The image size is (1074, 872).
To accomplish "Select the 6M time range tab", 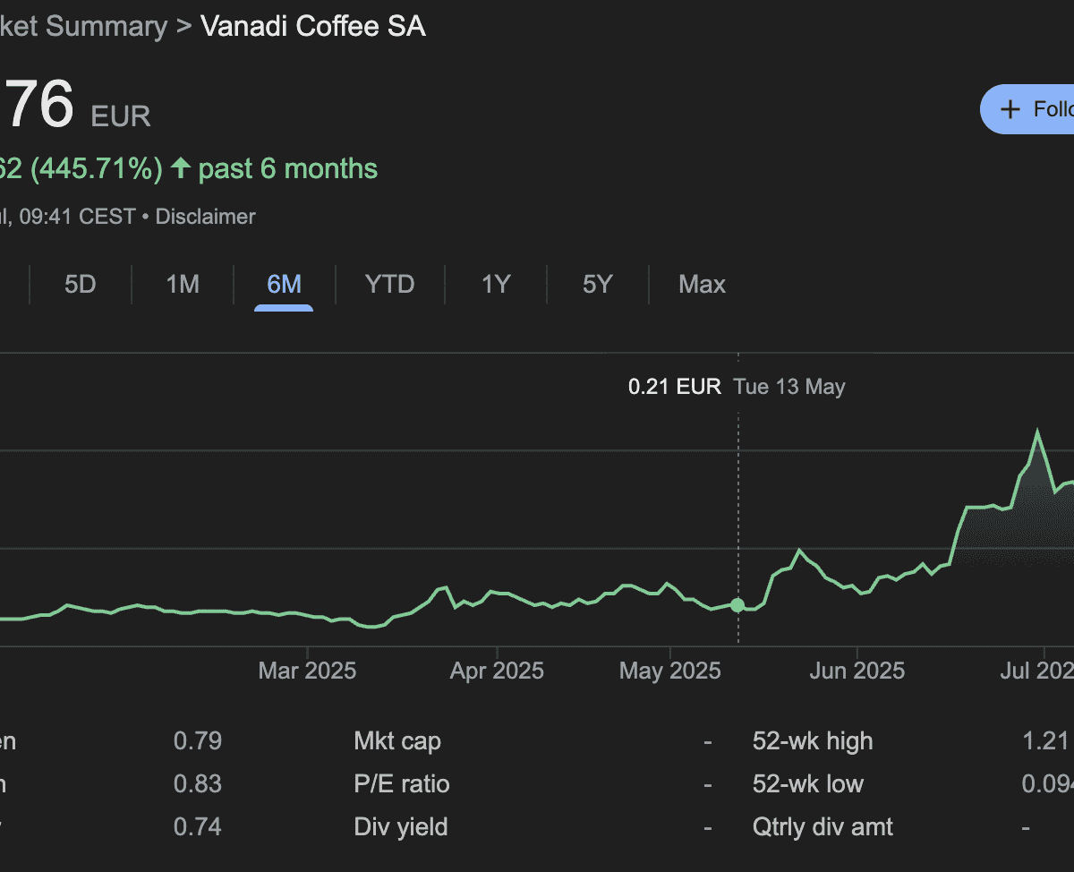I will point(284,285).
